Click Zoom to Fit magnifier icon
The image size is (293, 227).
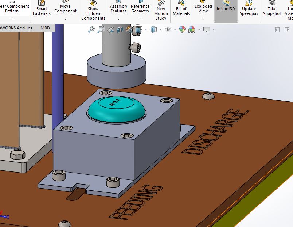(x=91, y=29)
